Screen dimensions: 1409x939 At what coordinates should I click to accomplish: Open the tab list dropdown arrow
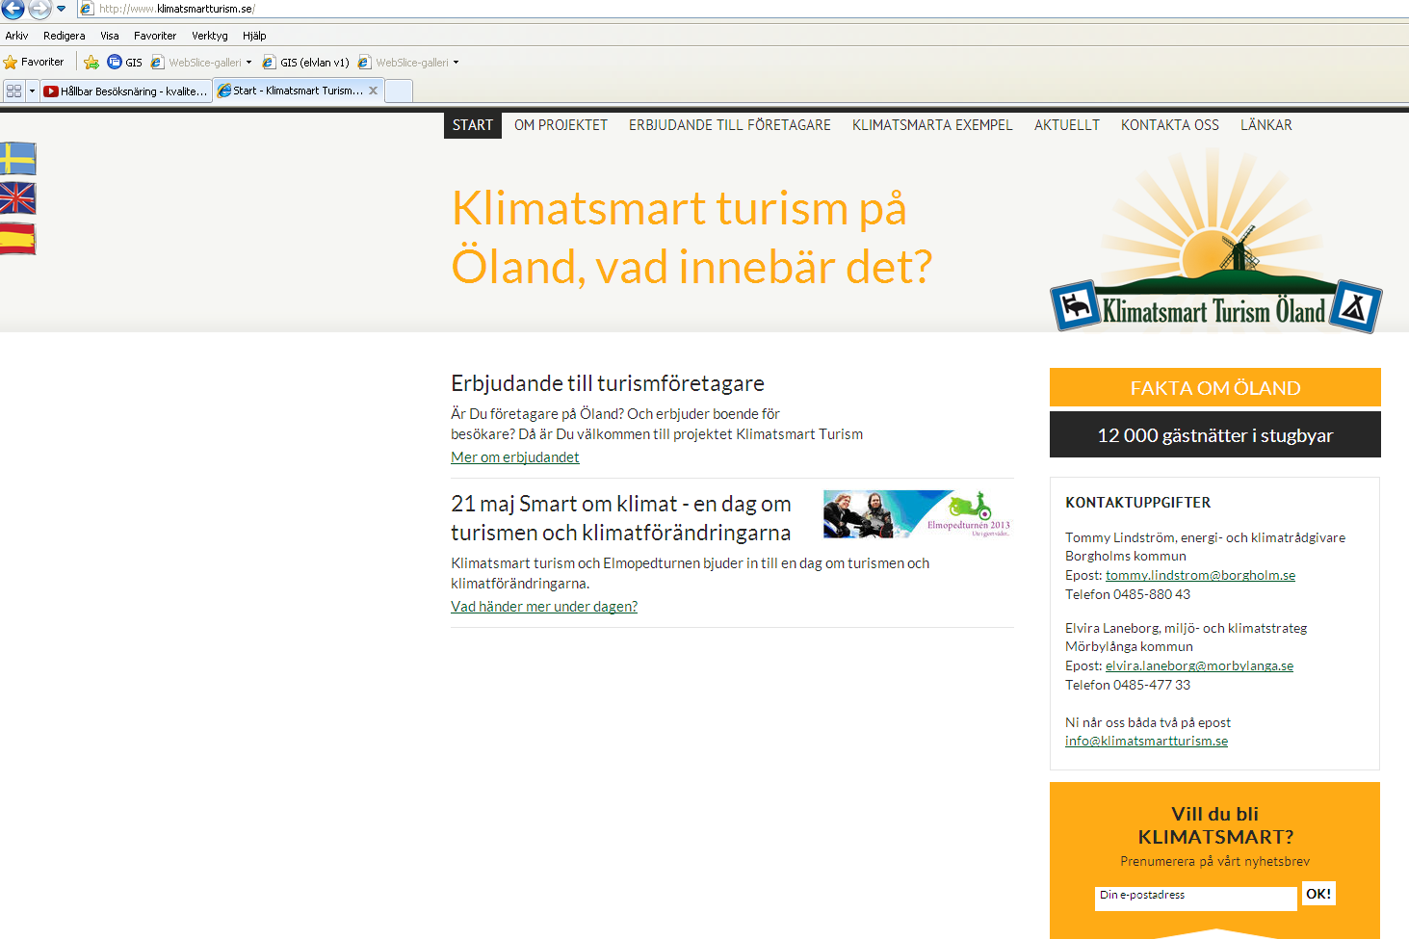click(x=32, y=91)
